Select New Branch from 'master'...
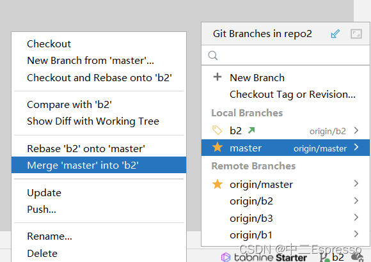The width and height of the screenshot is (371, 262). pos(90,61)
